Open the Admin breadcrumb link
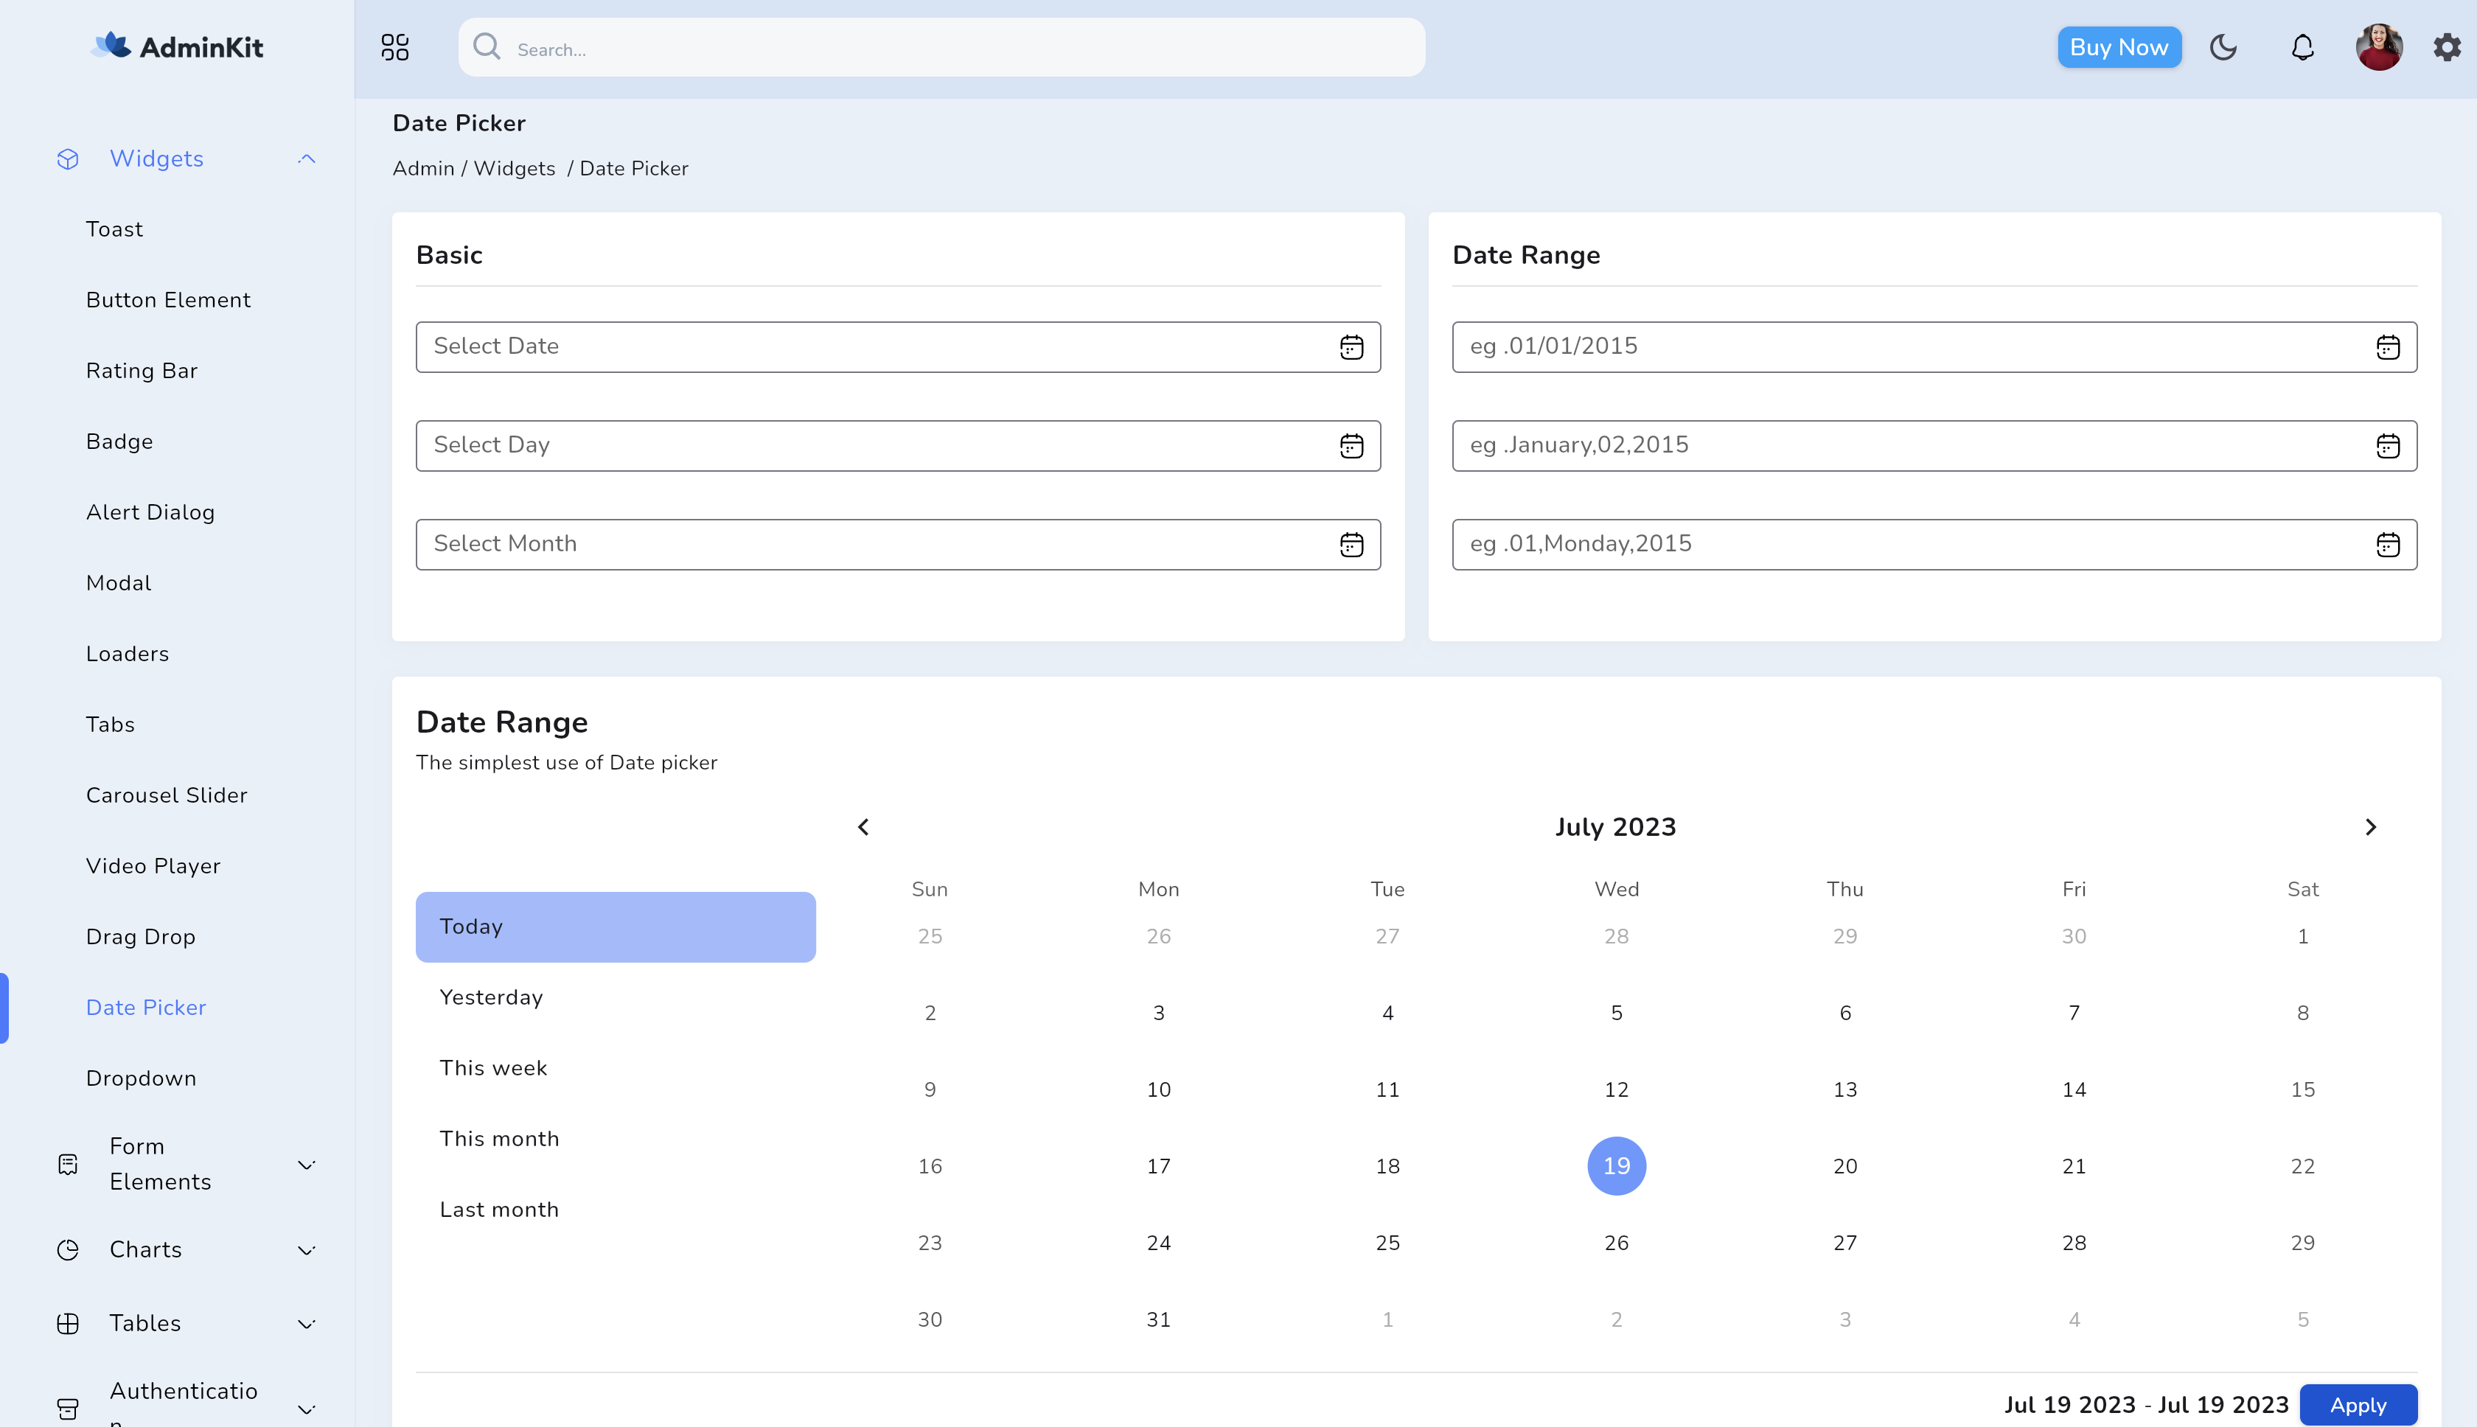The image size is (2477, 1427). pos(422,167)
